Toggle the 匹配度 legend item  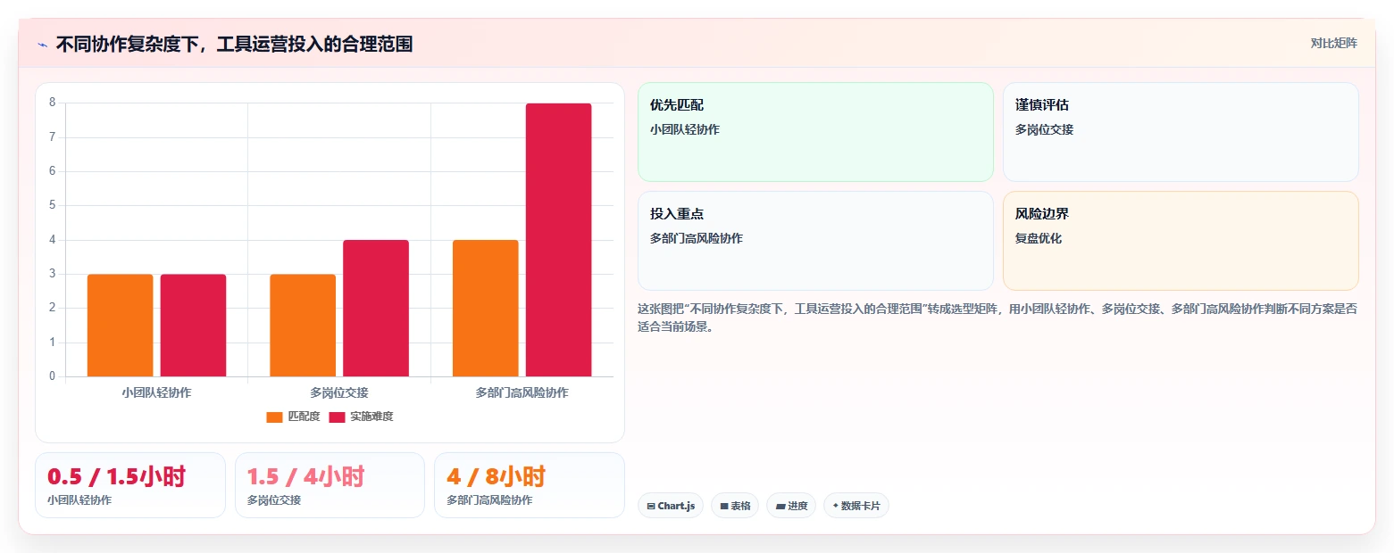(293, 417)
